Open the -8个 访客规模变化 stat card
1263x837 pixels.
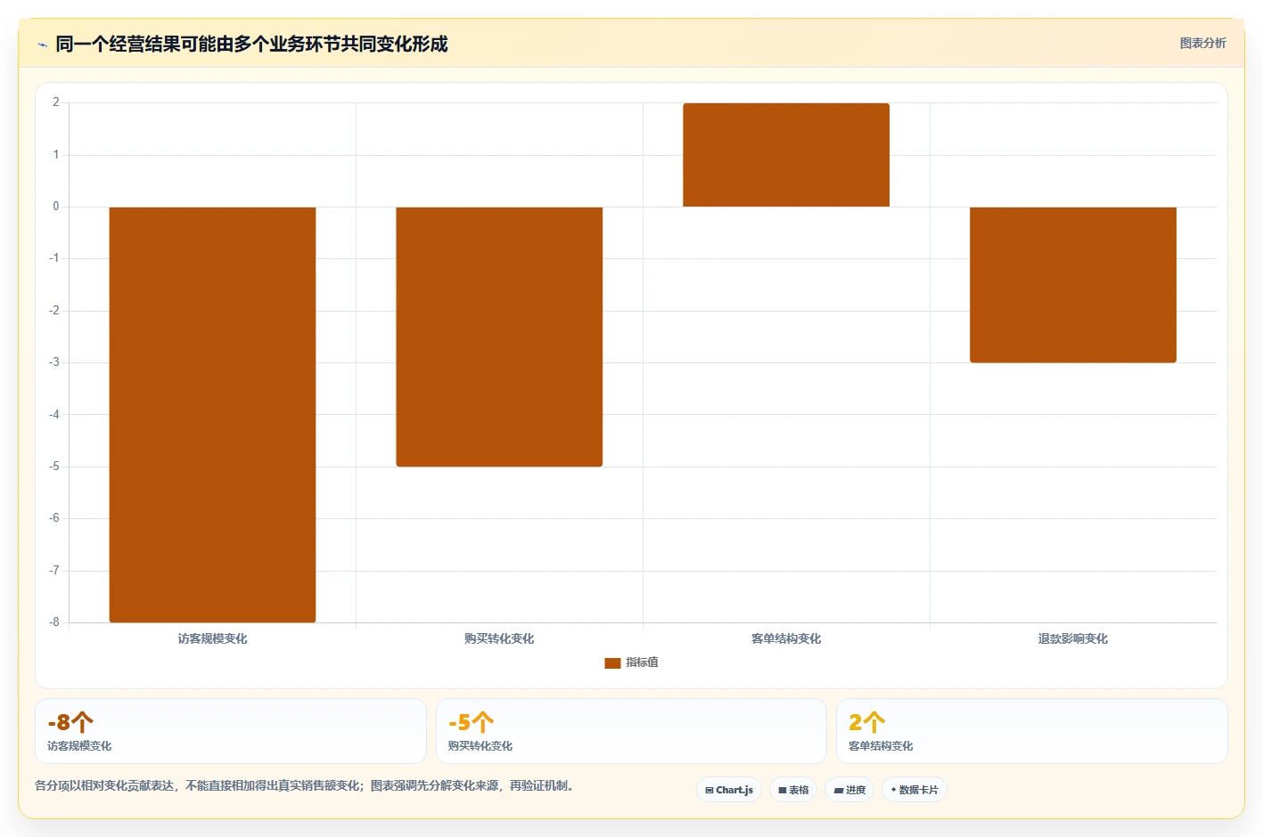231,731
